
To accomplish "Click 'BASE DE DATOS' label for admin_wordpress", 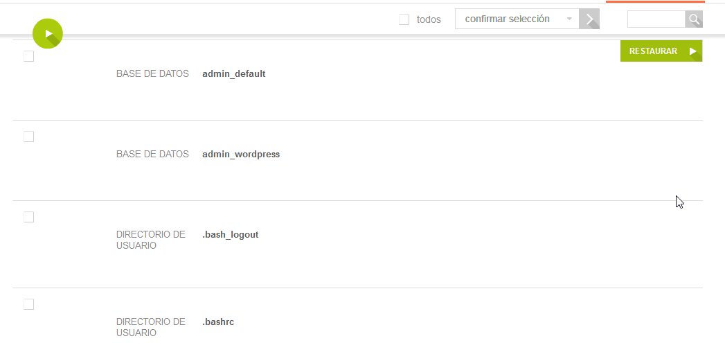I will click(152, 154).
